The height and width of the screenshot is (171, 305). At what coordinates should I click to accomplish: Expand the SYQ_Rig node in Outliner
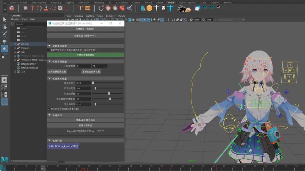[15, 44]
